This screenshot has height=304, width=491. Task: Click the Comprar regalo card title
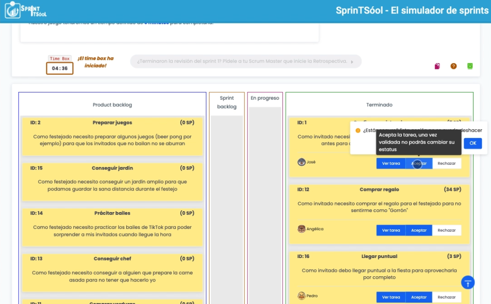coord(379,190)
